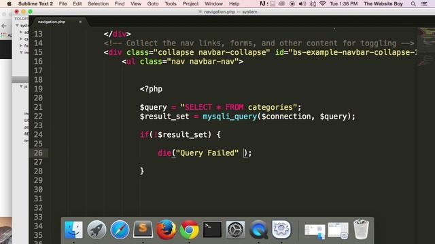Collapse the js folder in sidebar
435x244 pixels.
click(21, 87)
